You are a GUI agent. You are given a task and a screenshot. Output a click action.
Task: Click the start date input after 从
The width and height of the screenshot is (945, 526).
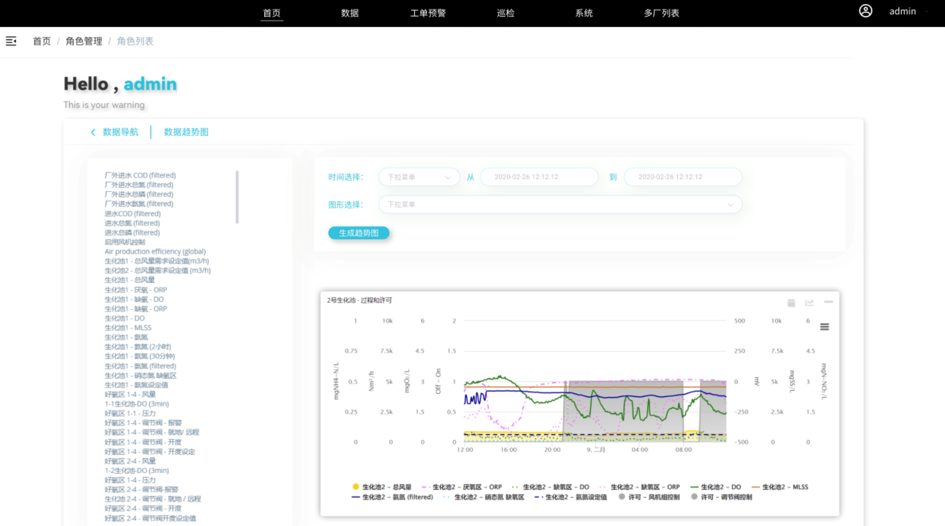pyautogui.click(x=539, y=177)
